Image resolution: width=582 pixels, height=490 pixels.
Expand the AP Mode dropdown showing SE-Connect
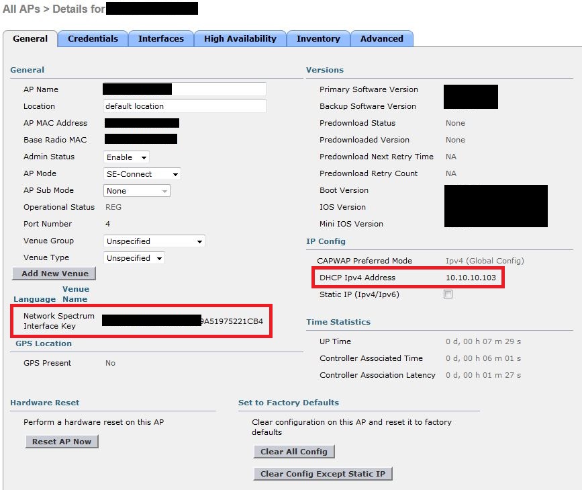[142, 174]
